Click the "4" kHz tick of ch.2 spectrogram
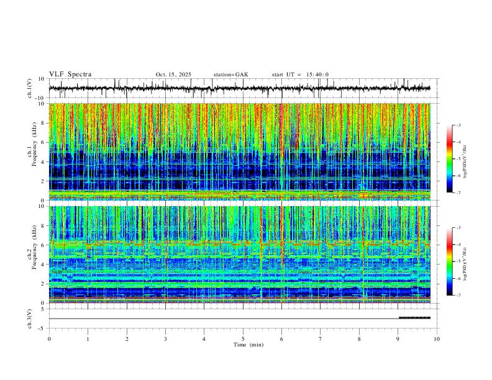 [x=43, y=265]
